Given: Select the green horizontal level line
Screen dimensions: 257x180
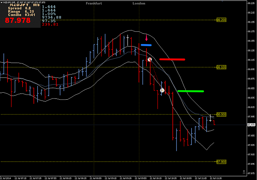Looking at the screenshot, I should point(191,91).
